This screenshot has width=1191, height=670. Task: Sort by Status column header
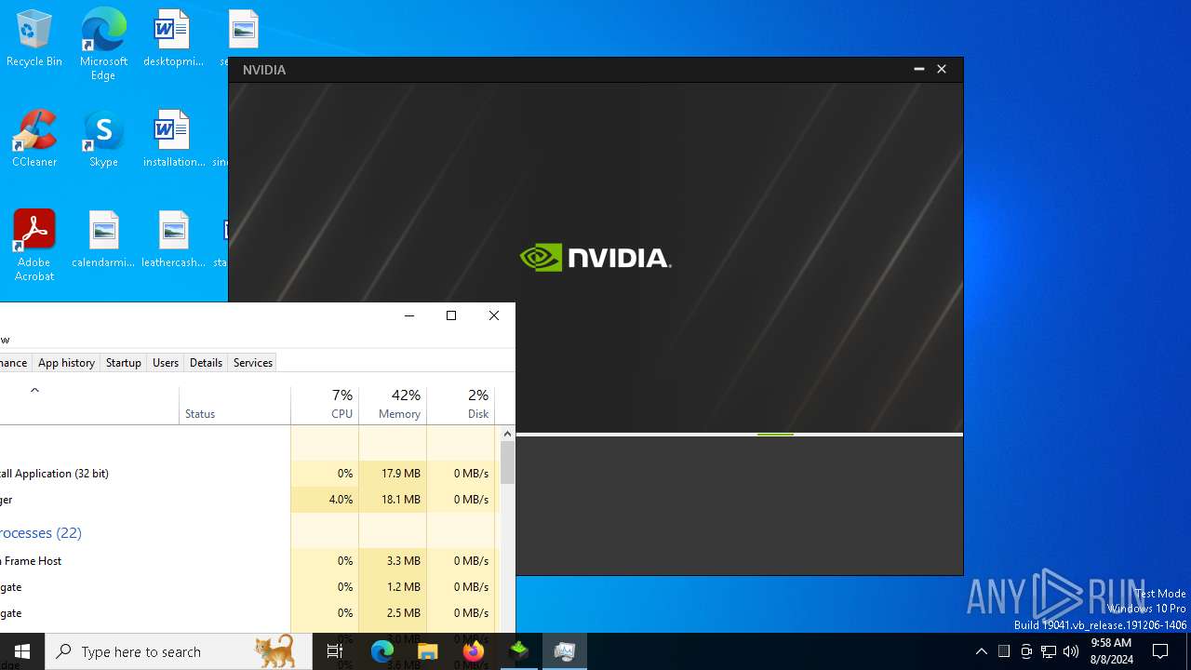234,405
